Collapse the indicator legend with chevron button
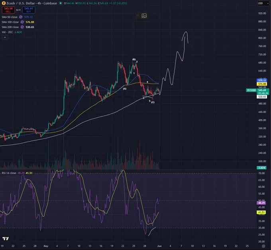Image resolution: width=271 pixels, height=250 pixels. (x=5, y=37)
